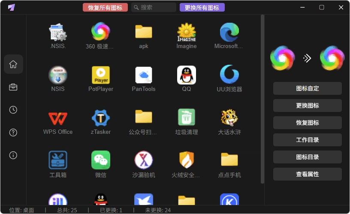Click the replacement icon preview thumbnail
This screenshot has height=214, width=350.
click(x=332, y=58)
